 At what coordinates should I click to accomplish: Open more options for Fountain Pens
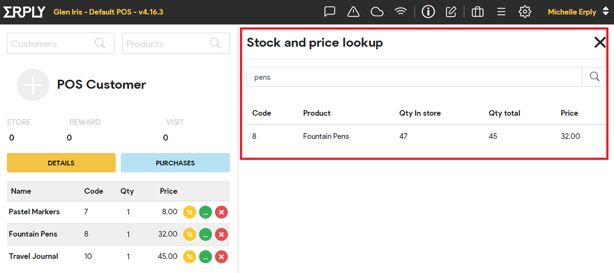[x=206, y=234]
